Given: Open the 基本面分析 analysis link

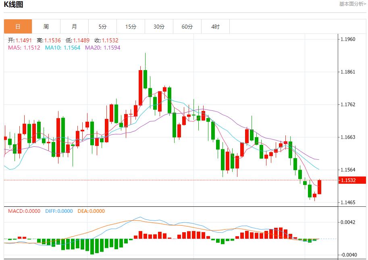Looking at the screenshot, I should point(351,5).
